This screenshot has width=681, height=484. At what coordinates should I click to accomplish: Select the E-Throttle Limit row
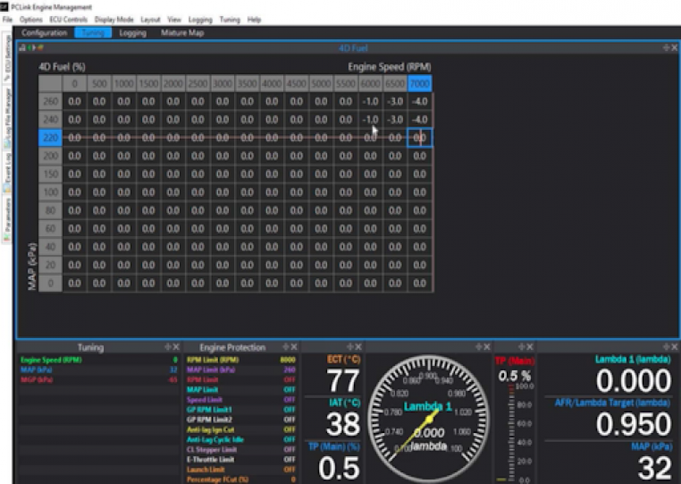coord(241,460)
